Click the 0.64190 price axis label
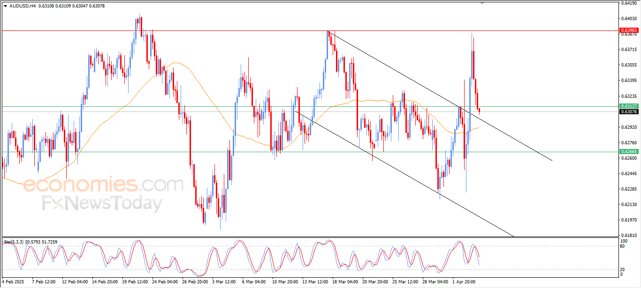This screenshot has width=641, height=288. pos(629,3)
